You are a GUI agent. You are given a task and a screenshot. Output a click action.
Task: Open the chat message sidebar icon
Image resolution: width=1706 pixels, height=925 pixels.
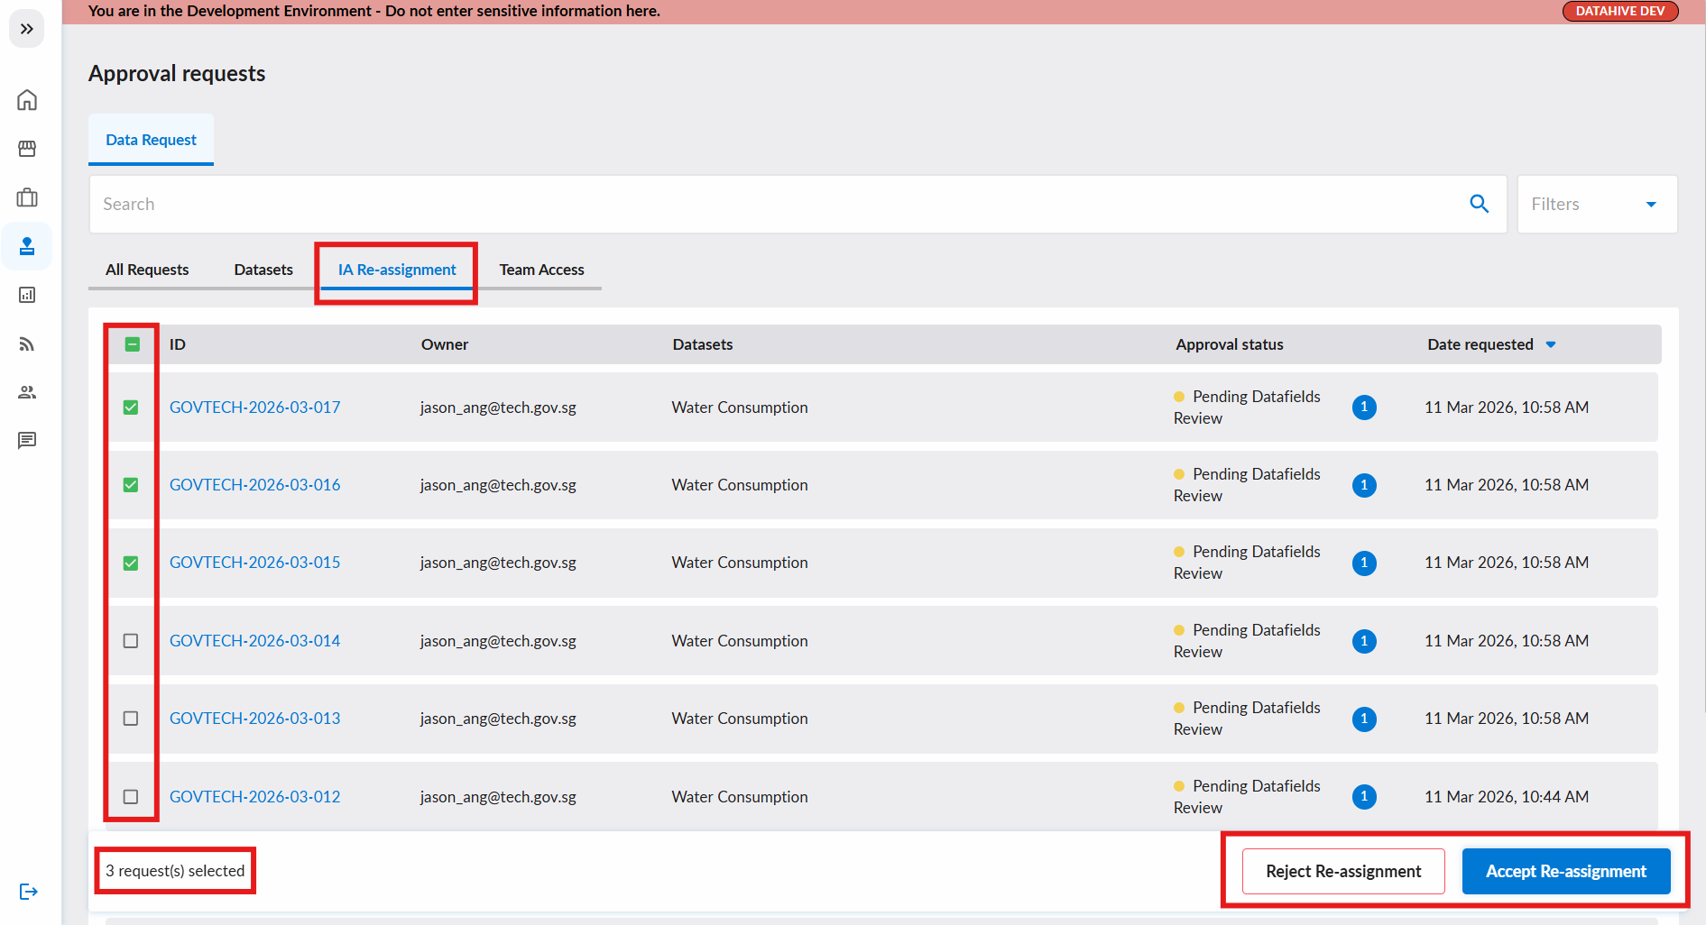27,441
